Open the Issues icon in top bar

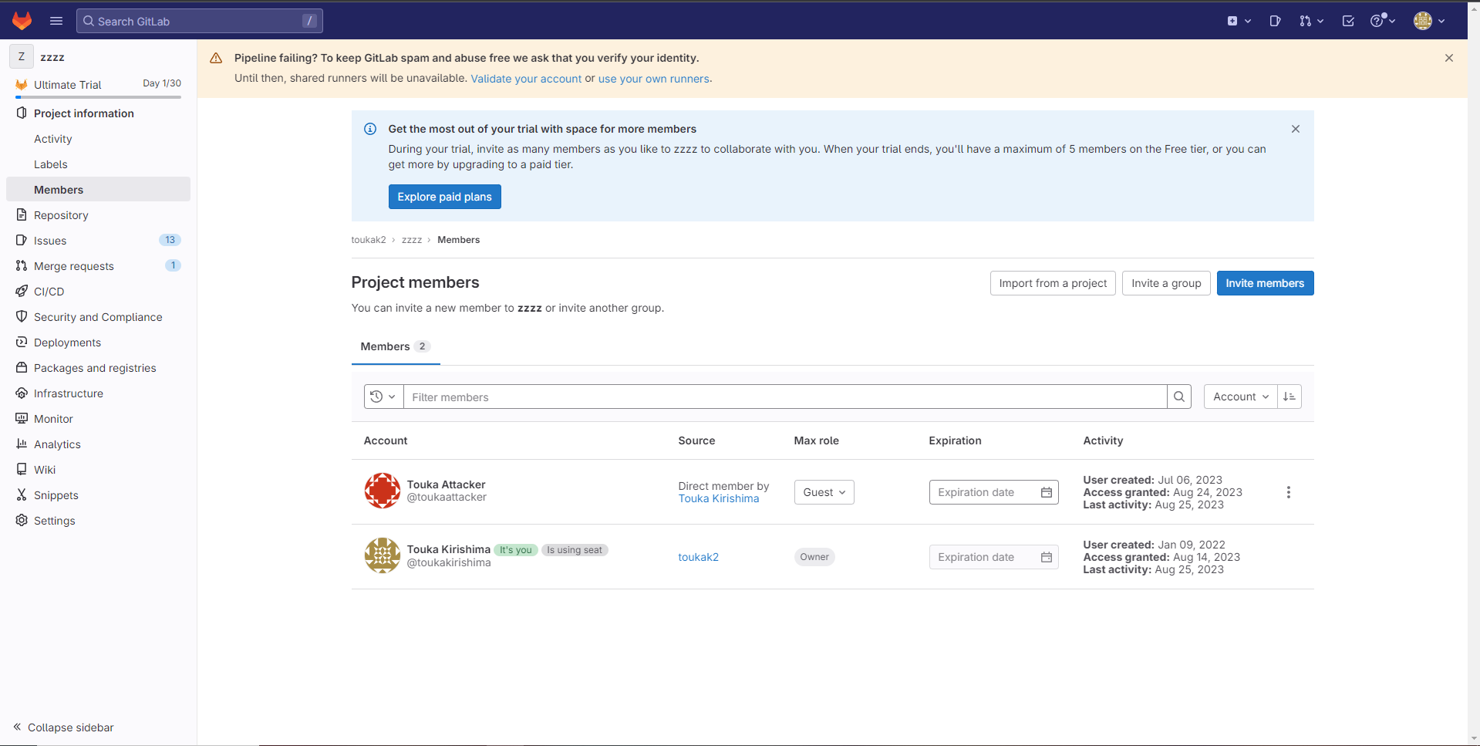pyautogui.click(x=1275, y=21)
